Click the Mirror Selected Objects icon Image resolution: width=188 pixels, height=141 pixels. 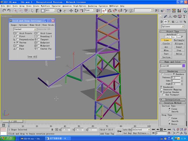[157, 11]
